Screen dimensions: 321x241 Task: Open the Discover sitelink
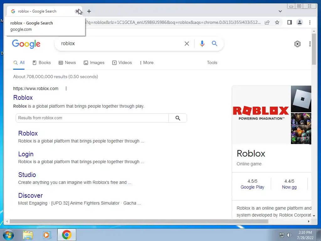(x=30, y=195)
